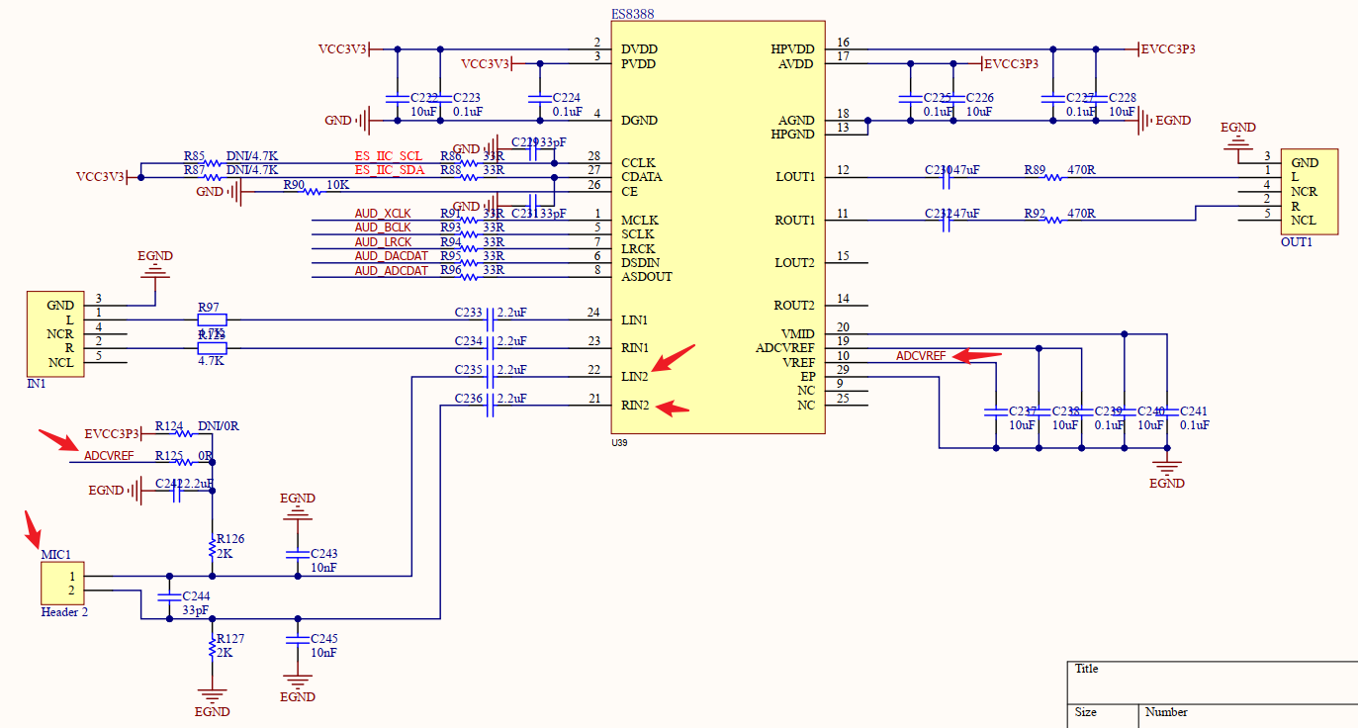1358x728 pixels.
Task: Select the R89 resistor designator
Action: (1035, 170)
